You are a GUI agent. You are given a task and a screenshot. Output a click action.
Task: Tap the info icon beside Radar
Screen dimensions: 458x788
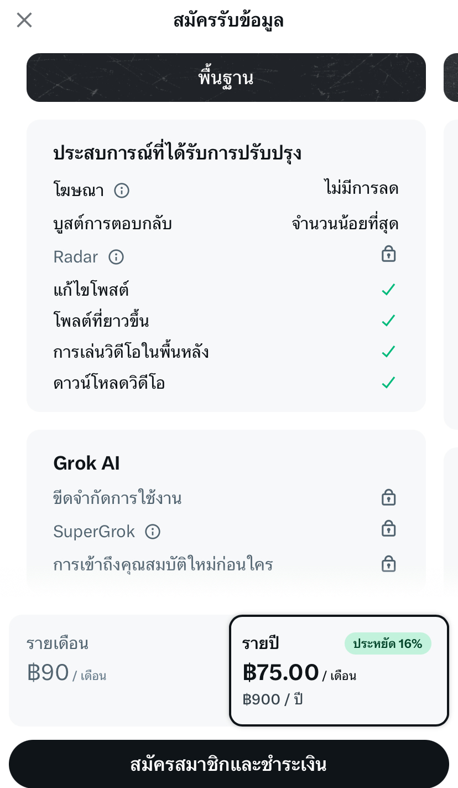pyautogui.click(x=116, y=257)
